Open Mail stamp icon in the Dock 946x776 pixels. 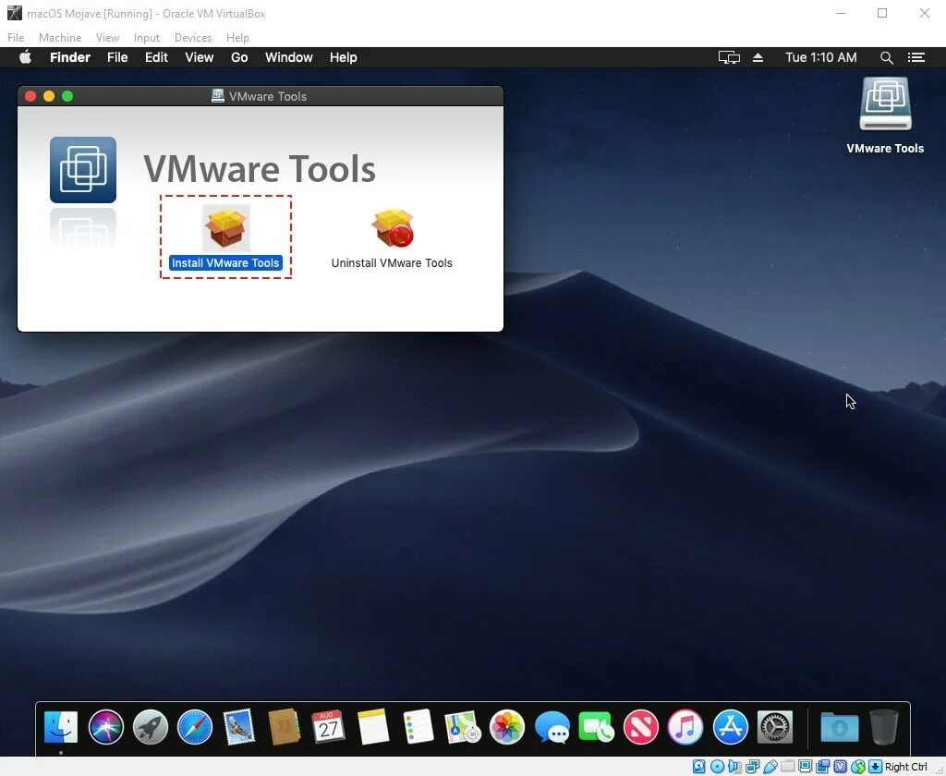[x=239, y=726]
